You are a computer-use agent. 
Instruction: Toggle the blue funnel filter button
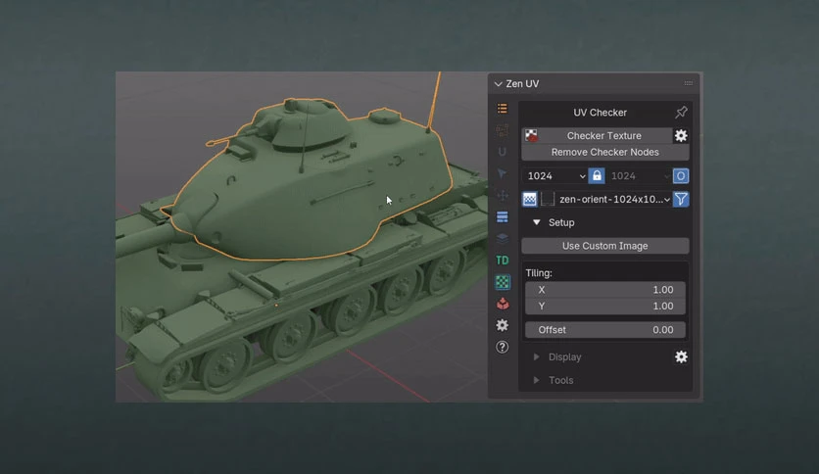pyautogui.click(x=681, y=199)
